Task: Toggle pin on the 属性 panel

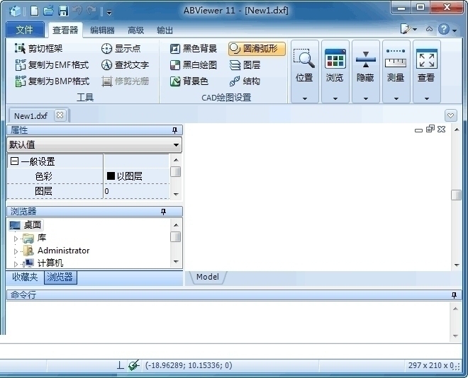Action: click(175, 130)
